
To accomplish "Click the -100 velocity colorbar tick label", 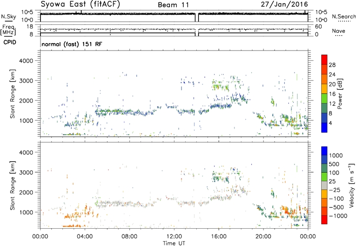I will pos(336,198).
